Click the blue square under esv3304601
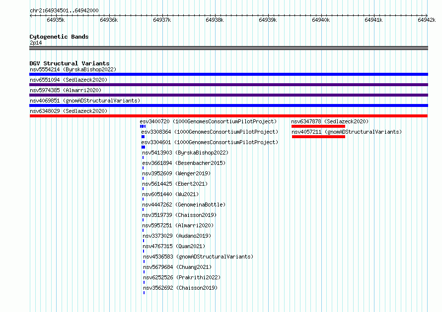The width and height of the screenshot is (442, 312). click(x=143, y=147)
